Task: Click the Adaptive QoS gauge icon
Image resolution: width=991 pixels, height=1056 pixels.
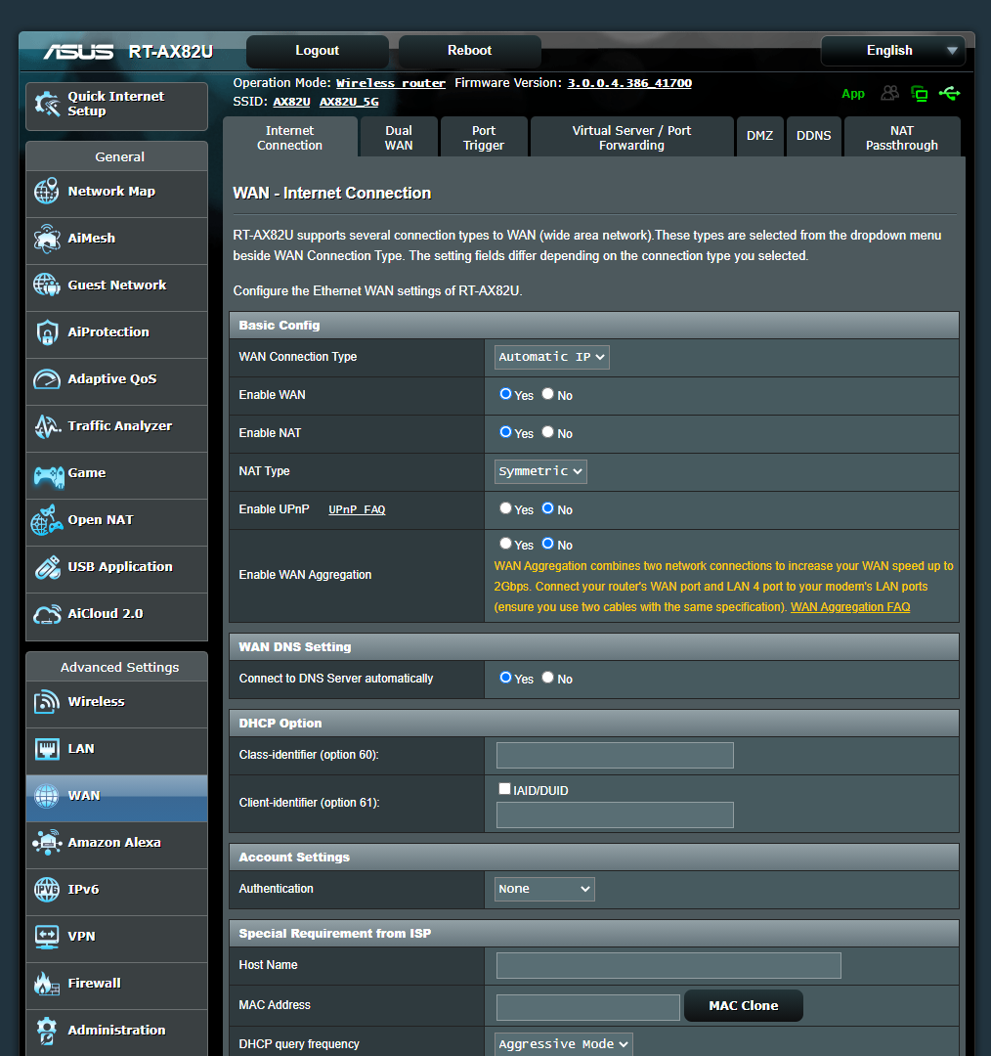Action: tap(47, 379)
